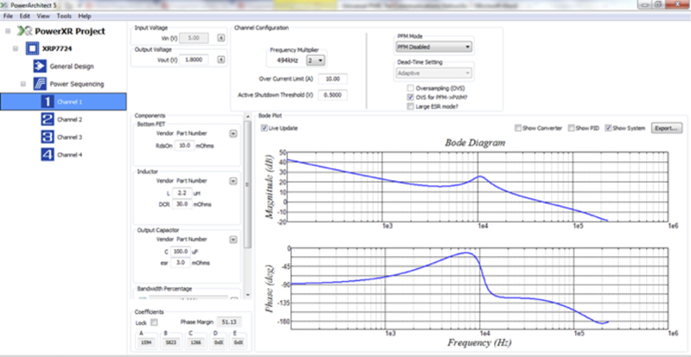Click the Active Shutdown Threshold field
Screen dimensions: 691x357
click(x=333, y=95)
